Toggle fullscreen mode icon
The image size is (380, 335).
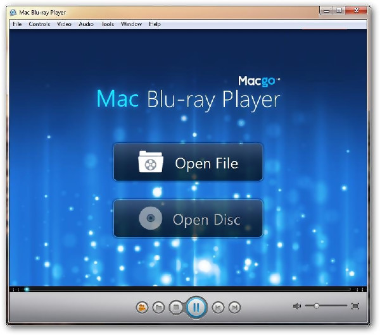[x=355, y=306]
